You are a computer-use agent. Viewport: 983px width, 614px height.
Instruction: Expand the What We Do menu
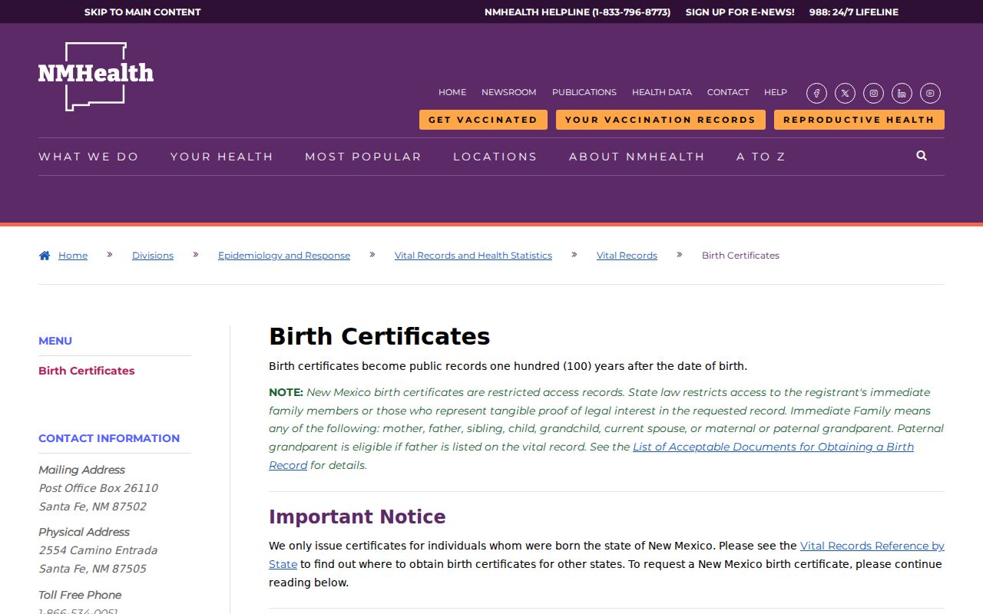click(89, 157)
